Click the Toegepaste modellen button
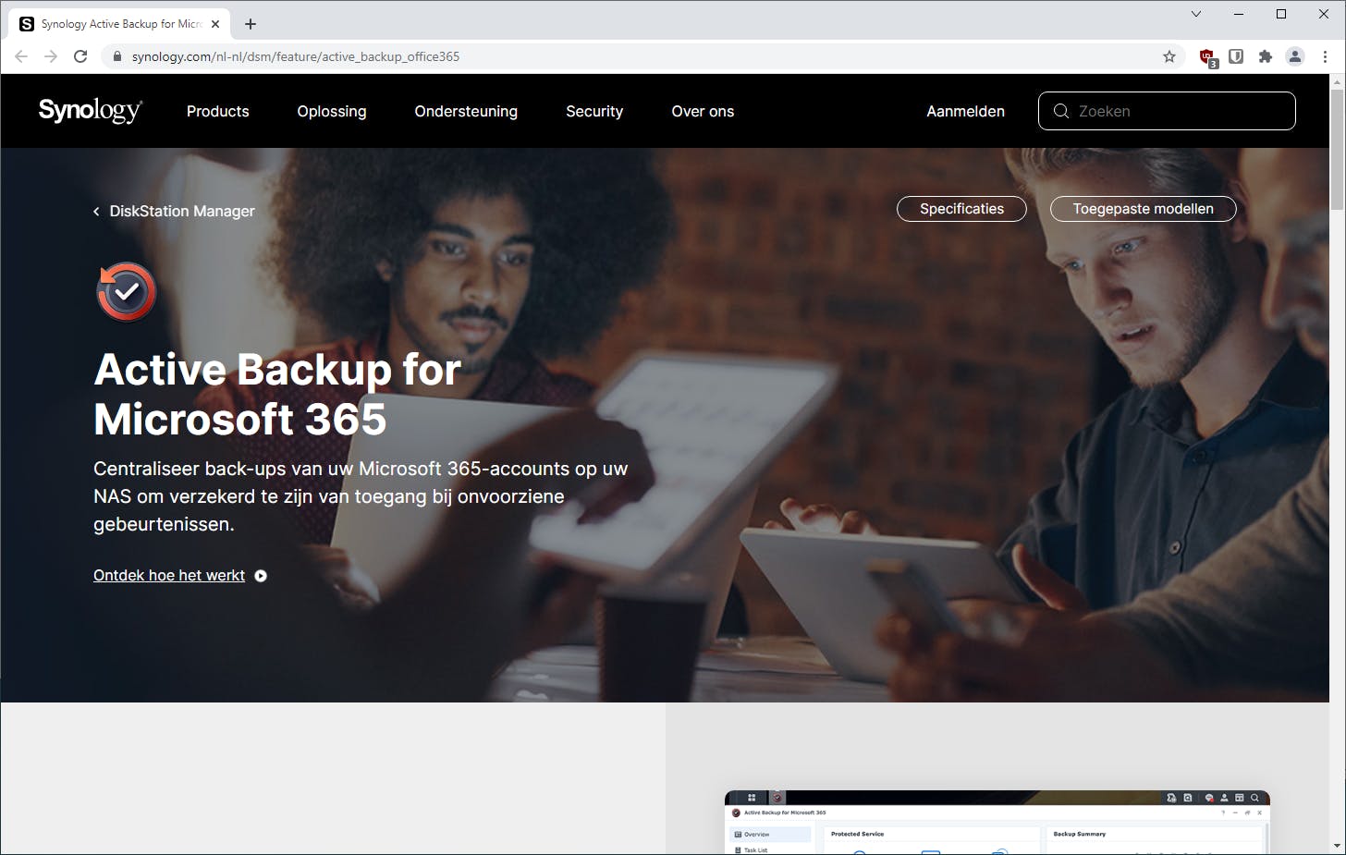 [x=1143, y=209]
